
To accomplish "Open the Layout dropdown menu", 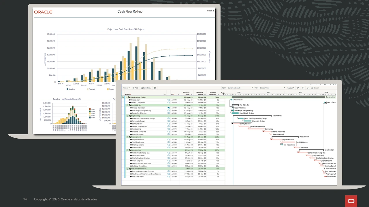I will (x=291, y=88).
